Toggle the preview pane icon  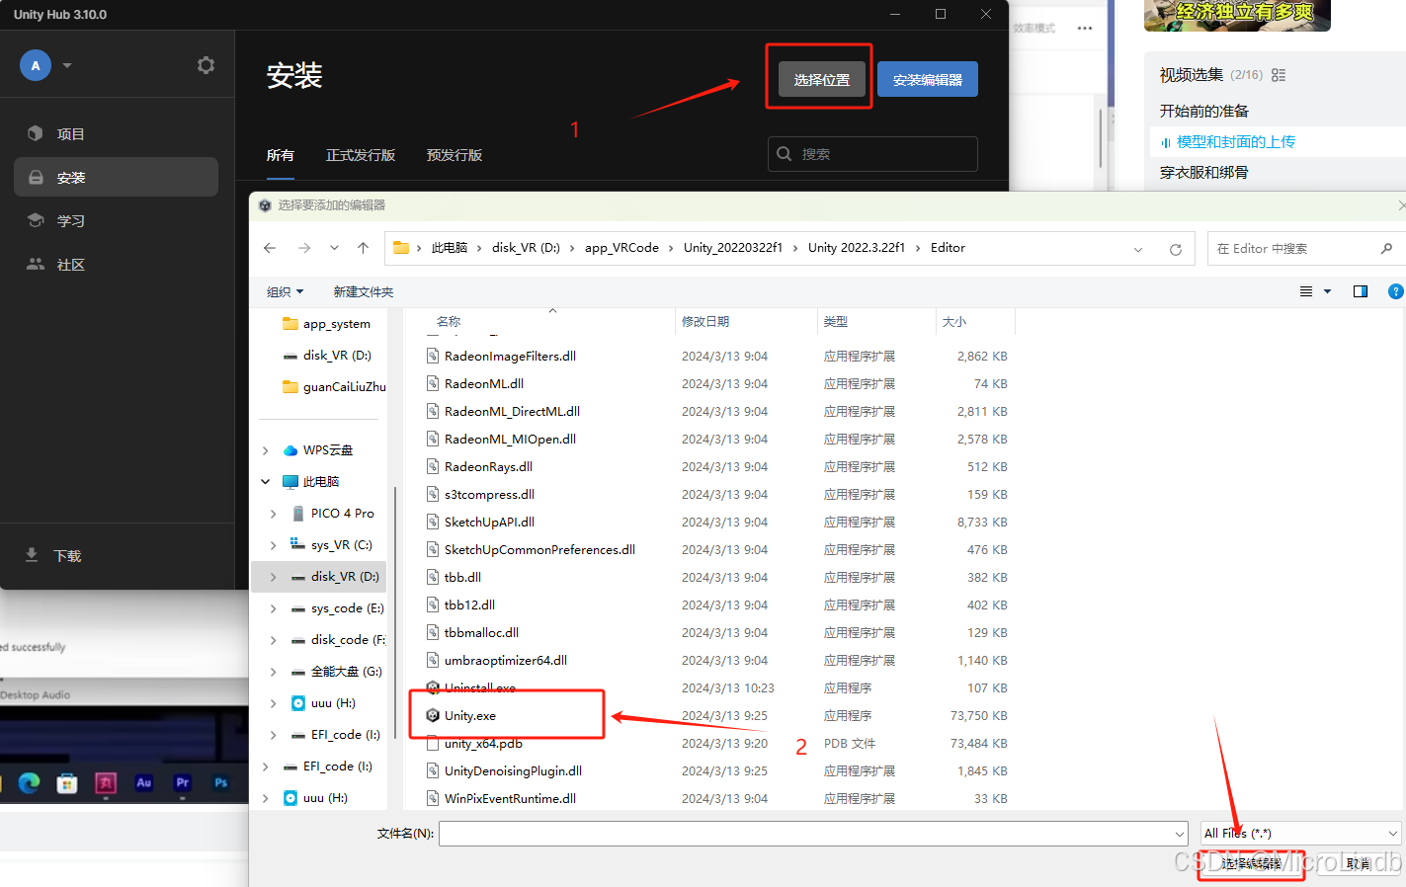[1361, 291]
